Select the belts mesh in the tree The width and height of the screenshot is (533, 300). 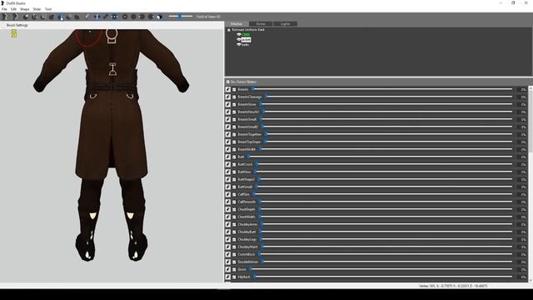(245, 44)
